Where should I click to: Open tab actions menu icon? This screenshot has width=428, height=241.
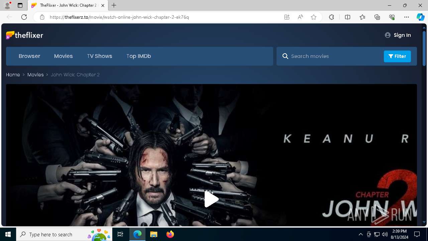pyautogui.click(x=20, y=5)
